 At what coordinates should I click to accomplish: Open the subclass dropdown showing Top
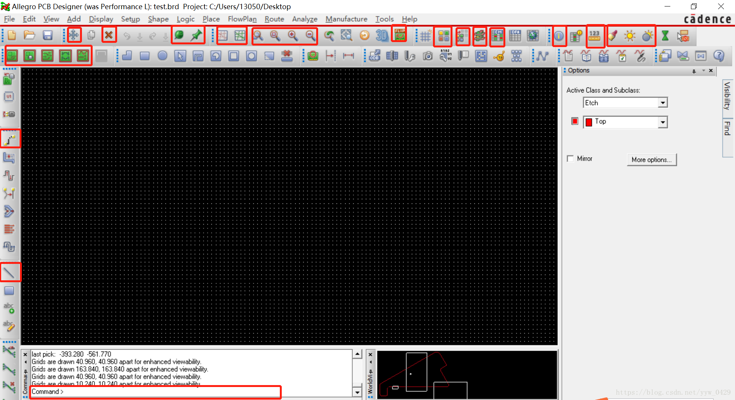[x=663, y=122]
